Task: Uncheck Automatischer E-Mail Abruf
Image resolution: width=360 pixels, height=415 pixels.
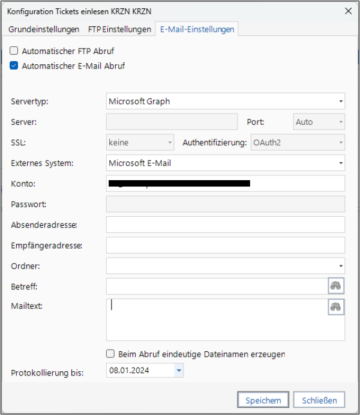Action: click(x=14, y=66)
